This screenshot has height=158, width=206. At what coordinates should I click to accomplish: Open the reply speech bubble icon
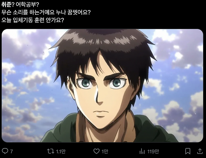[x=5, y=151]
